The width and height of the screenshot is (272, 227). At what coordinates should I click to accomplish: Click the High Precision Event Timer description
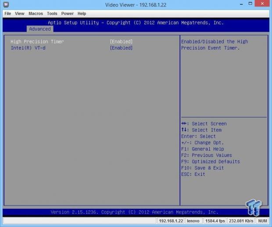tap(215, 45)
